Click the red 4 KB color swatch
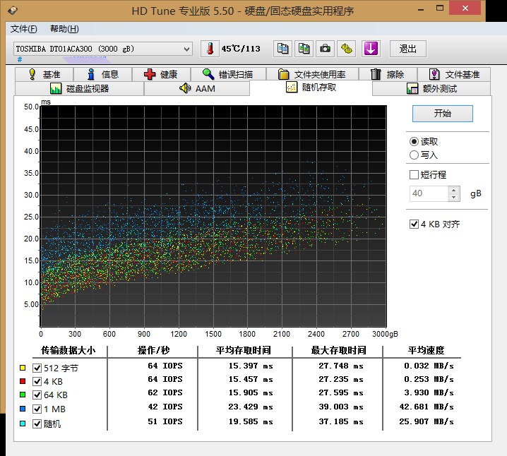The width and height of the screenshot is (507, 456). pos(23,381)
